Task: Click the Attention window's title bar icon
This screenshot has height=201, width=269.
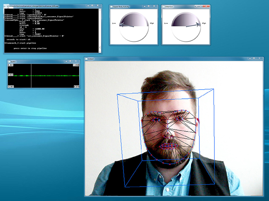Action: [163, 7]
